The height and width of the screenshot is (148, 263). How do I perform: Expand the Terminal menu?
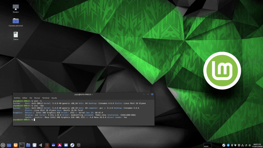(46, 98)
